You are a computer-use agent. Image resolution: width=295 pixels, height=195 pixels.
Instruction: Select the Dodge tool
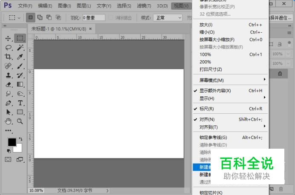tap(20, 93)
